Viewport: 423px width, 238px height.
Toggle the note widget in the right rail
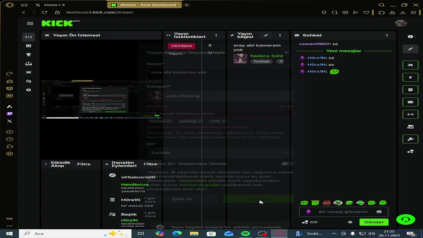[x=410, y=90]
